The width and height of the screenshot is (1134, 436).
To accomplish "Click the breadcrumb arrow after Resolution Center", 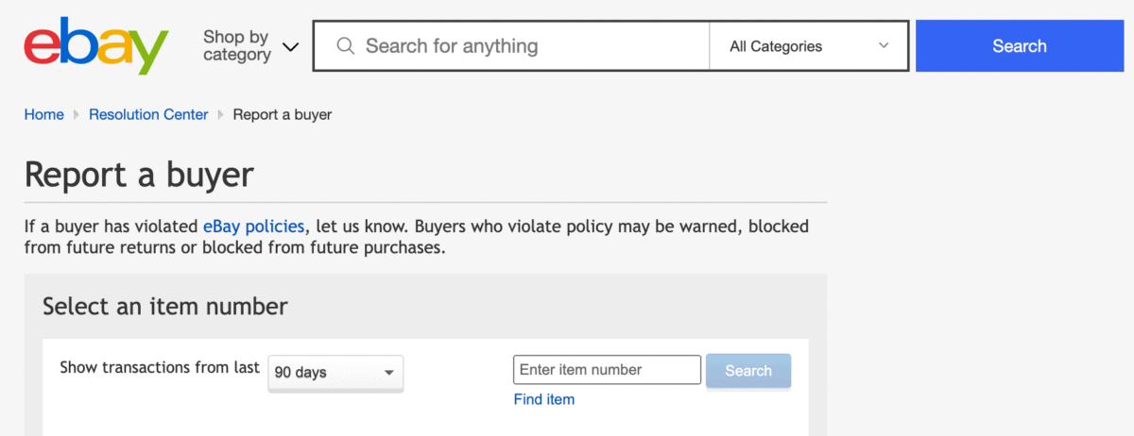I will [221, 115].
